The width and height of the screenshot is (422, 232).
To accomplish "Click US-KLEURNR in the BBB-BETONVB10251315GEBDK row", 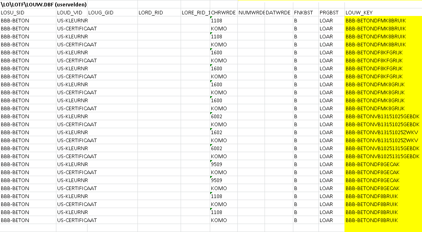I will 72,149.
